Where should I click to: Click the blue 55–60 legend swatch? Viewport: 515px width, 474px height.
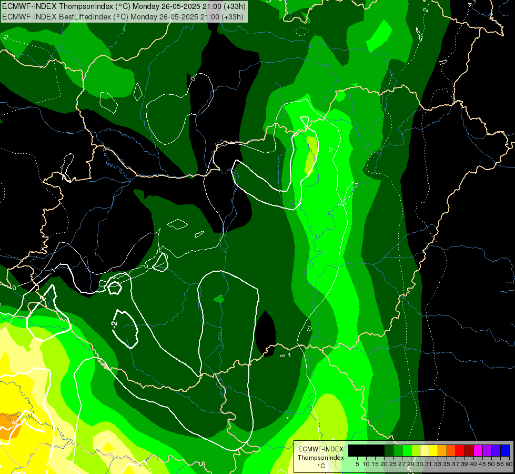click(505, 450)
